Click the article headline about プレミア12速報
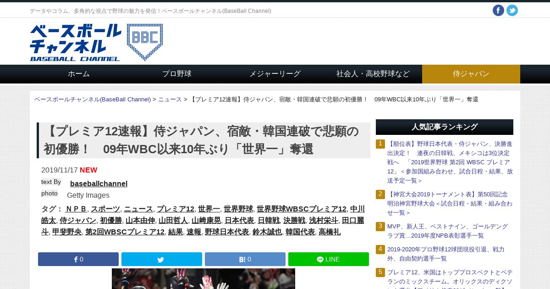The image size is (550, 289). click(203, 140)
